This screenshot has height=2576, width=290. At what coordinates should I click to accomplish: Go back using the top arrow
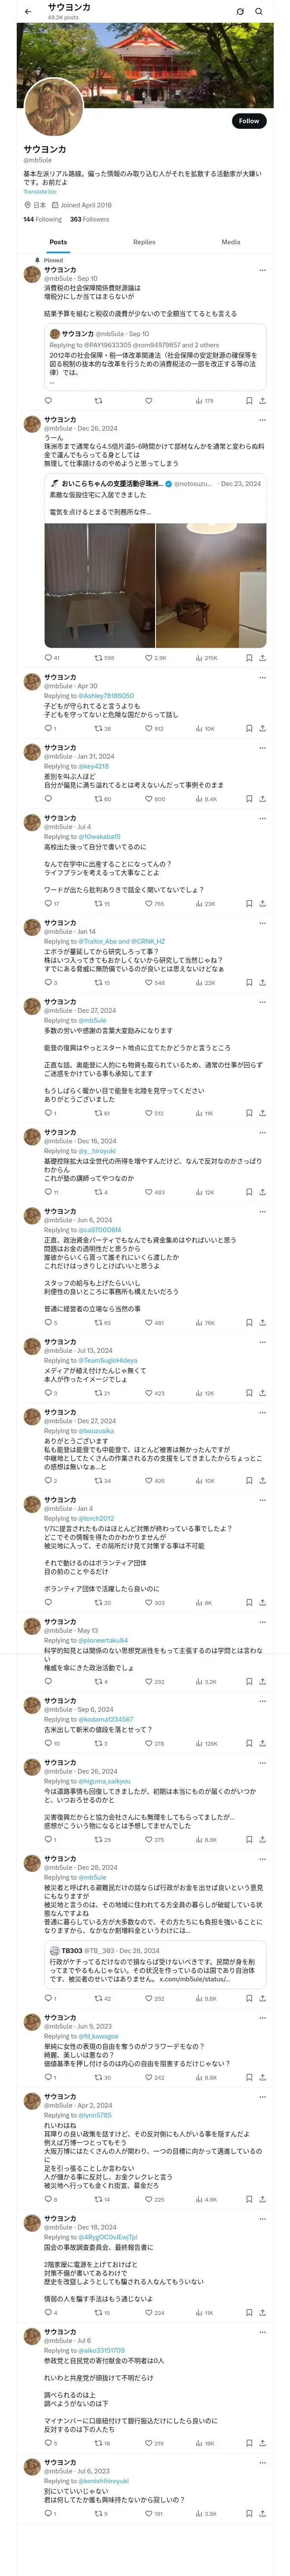pyautogui.click(x=28, y=11)
